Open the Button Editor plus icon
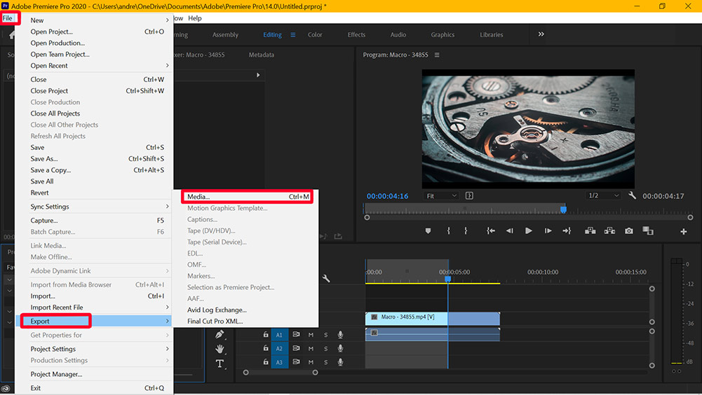 [684, 232]
